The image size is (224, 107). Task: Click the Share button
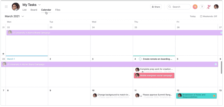point(156,7)
